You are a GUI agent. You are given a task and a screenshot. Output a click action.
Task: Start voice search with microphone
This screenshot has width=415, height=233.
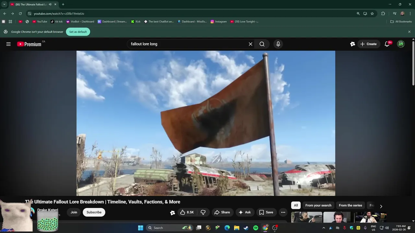278,44
